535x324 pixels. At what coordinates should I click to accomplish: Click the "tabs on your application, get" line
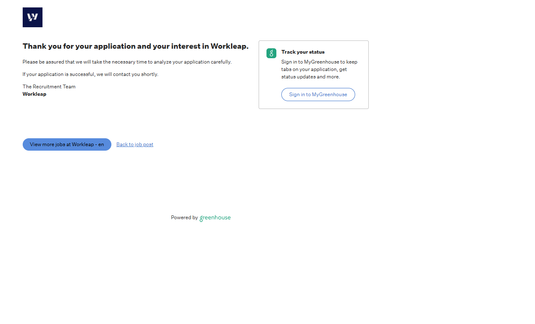click(x=314, y=69)
